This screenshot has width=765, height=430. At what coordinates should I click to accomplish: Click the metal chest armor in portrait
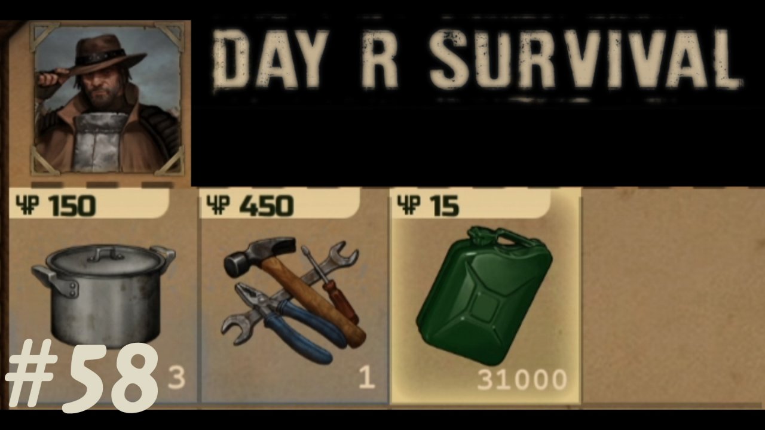coord(100,140)
